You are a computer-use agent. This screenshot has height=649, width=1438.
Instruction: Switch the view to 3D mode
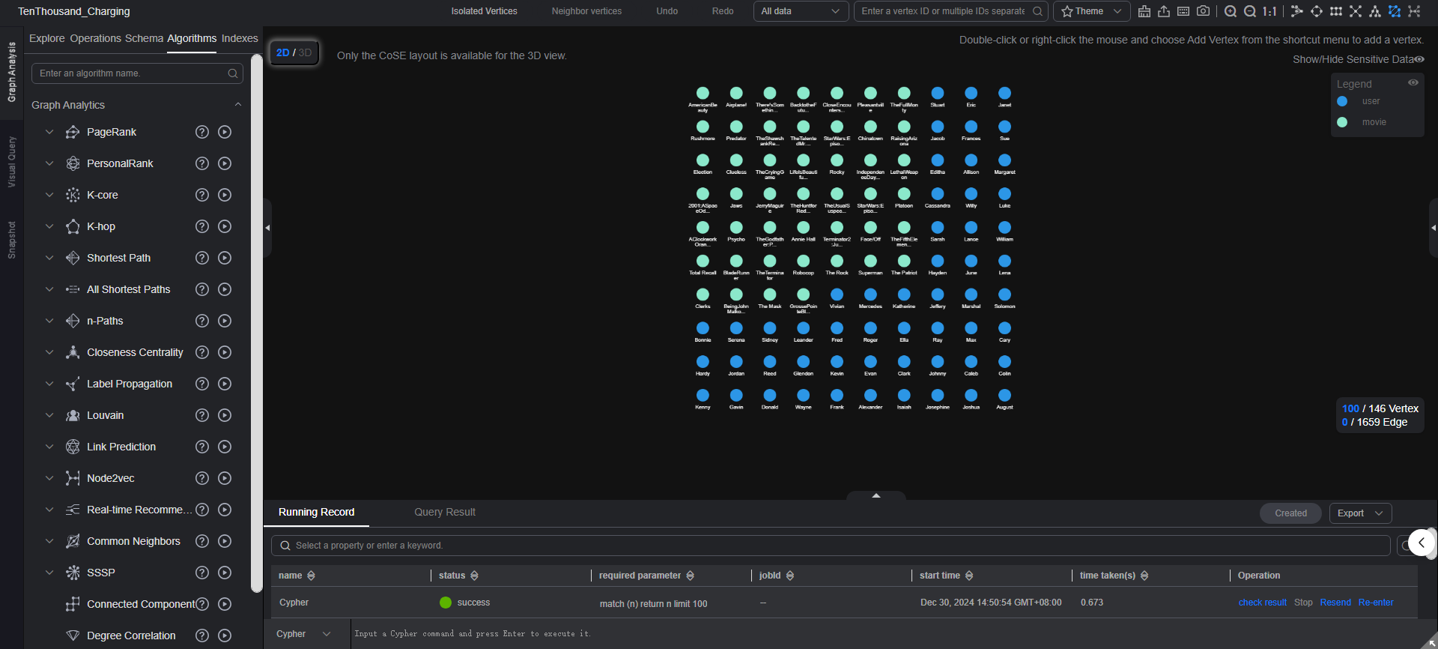[x=305, y=52]
